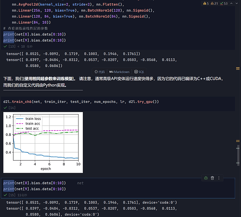Click the editor scrollbar thumb
This screenshot has height=217, width=241.
click(238, 155)
